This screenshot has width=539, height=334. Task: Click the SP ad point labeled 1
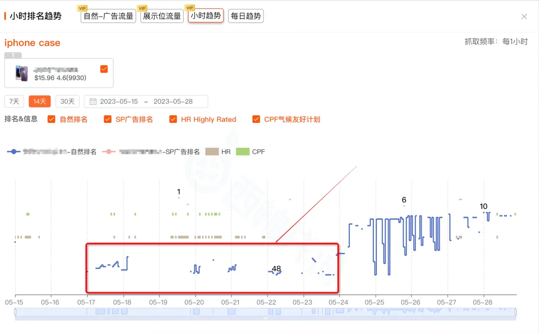(179, 198)
